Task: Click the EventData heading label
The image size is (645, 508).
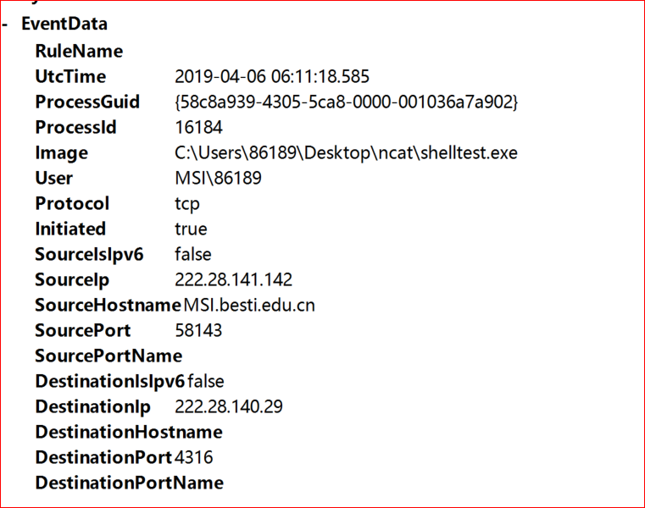Action: [64, 25]
